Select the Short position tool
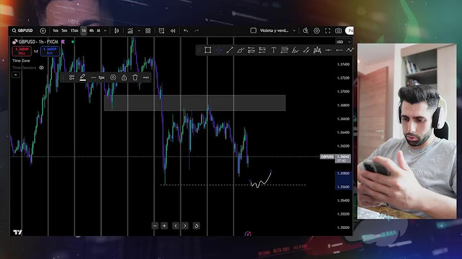 [262, 51]
